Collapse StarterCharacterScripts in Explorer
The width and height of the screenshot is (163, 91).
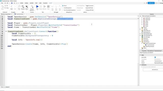click(142, 43)
